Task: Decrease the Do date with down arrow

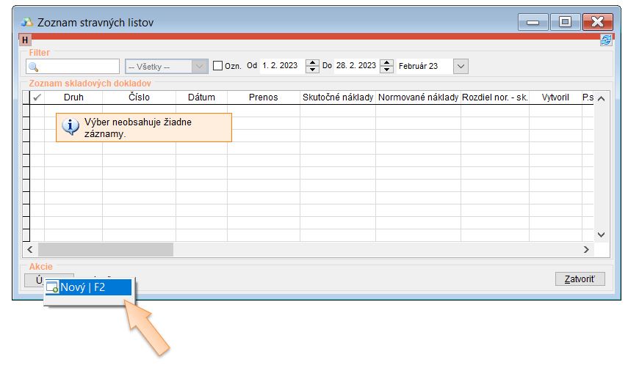Action: pos(386,70)
